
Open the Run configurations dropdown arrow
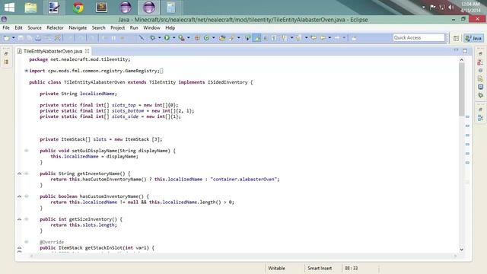click(x=173, y=38)
